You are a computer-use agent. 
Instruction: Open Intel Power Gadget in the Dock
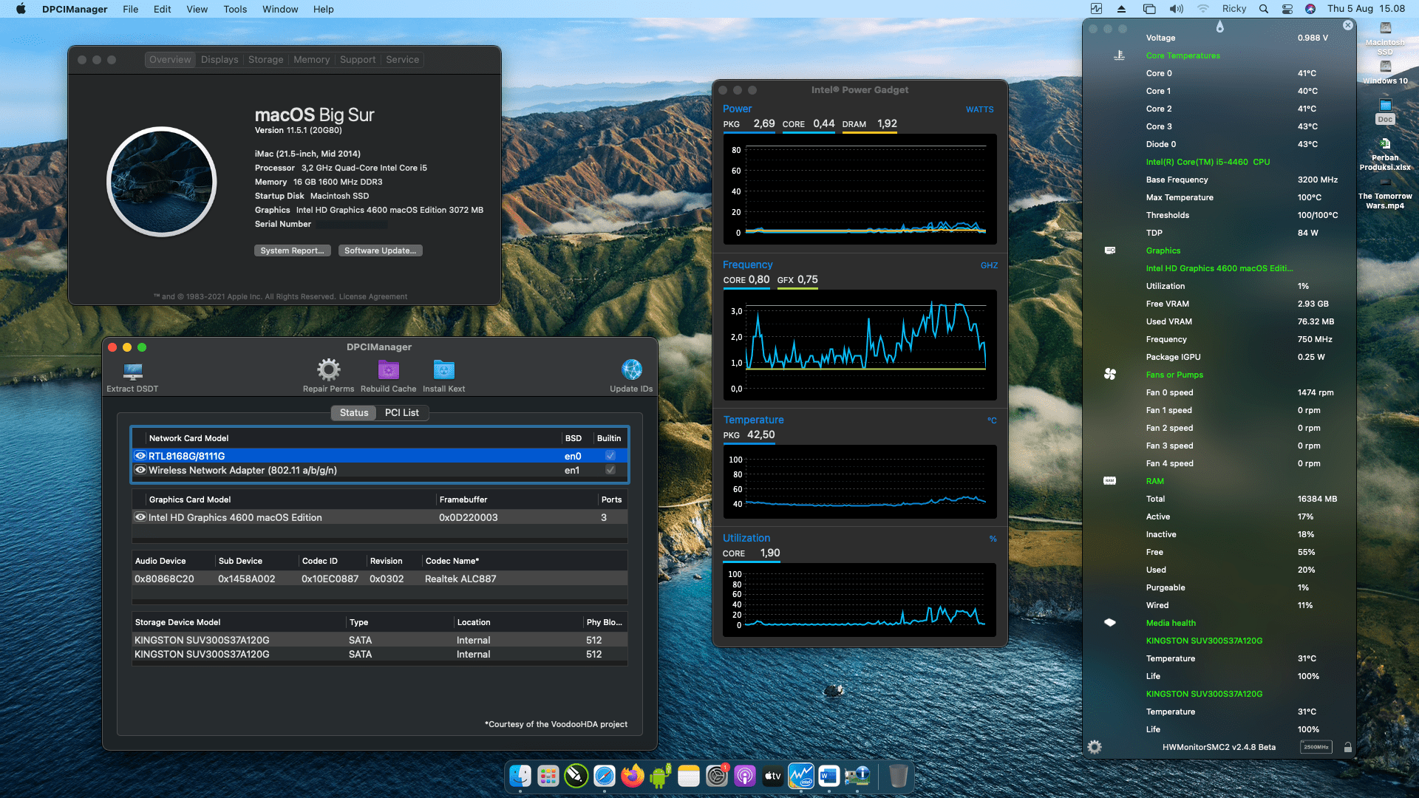800,776
